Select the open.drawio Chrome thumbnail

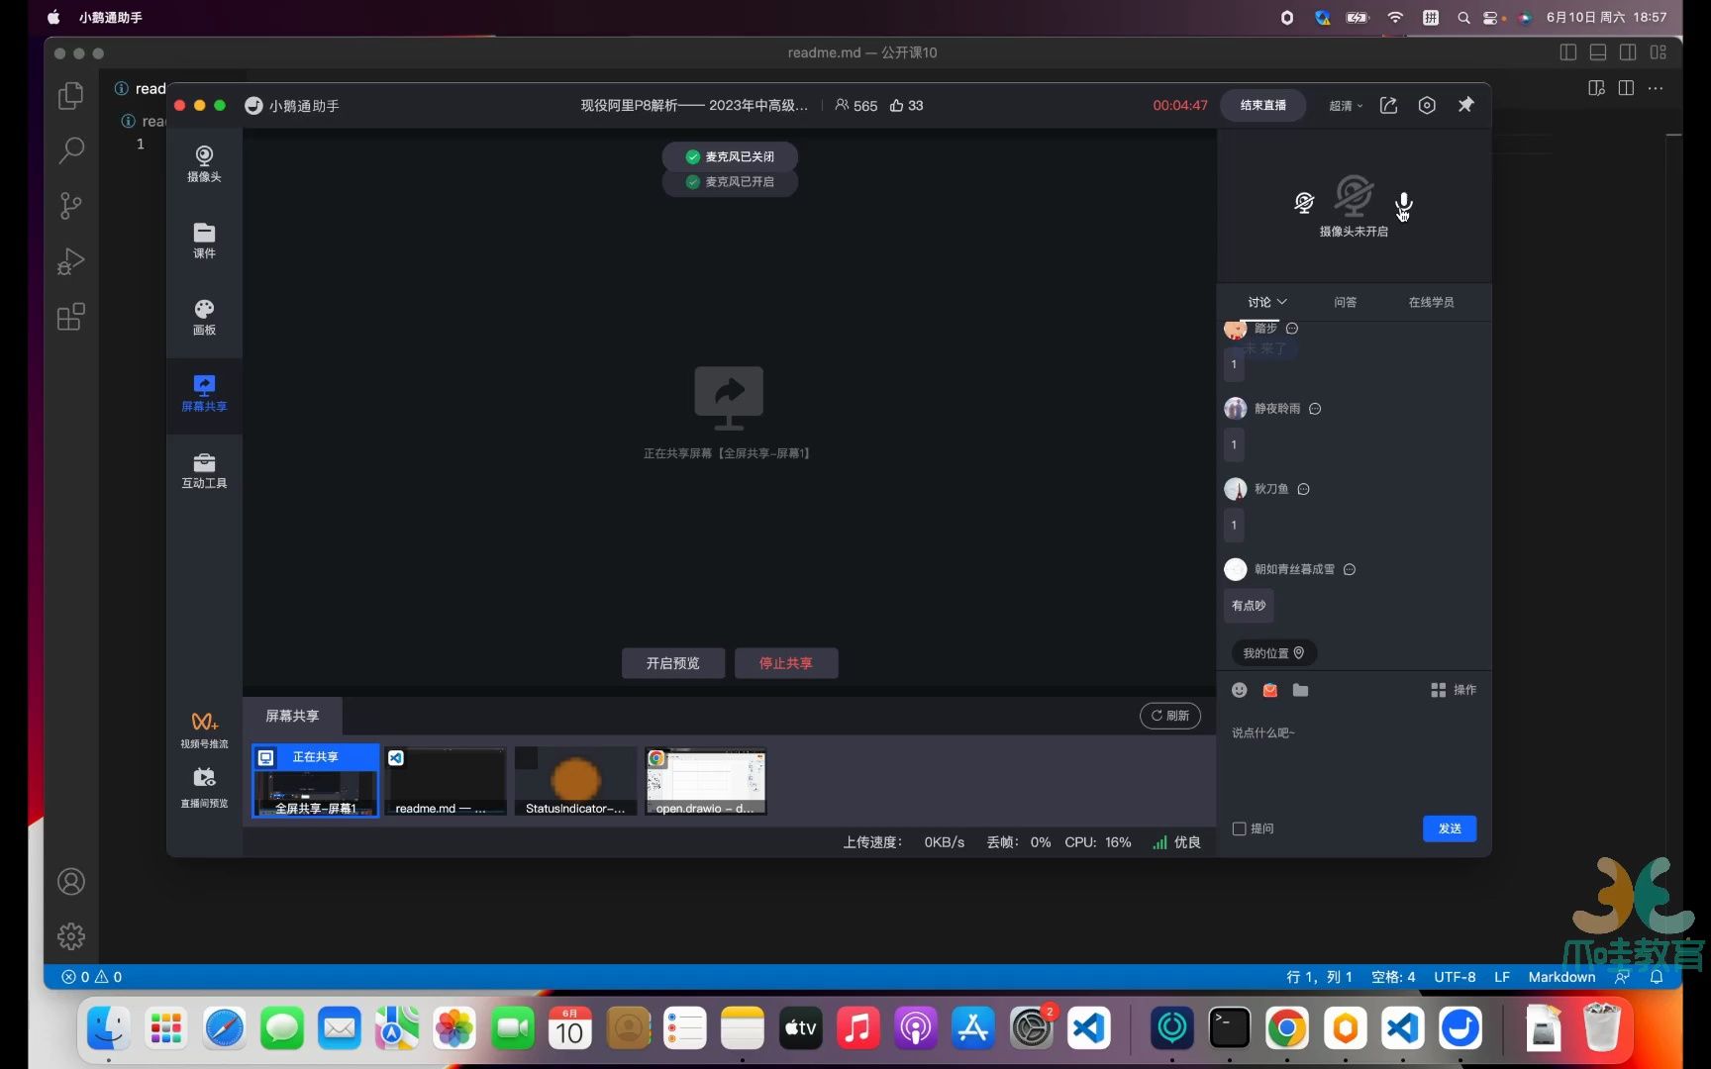705,781
